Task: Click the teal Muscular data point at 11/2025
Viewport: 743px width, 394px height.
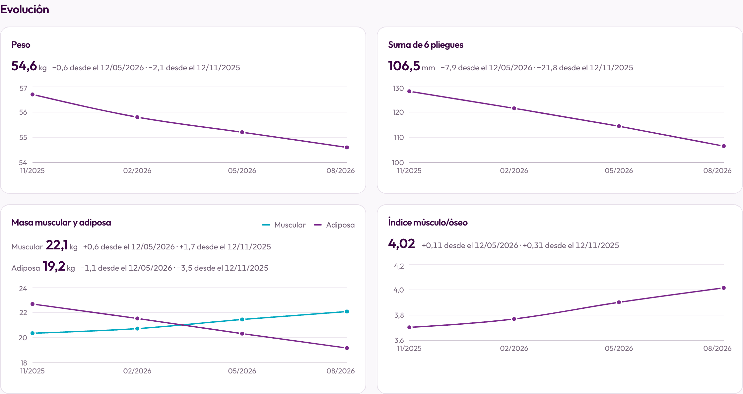Action: (33, 333)
